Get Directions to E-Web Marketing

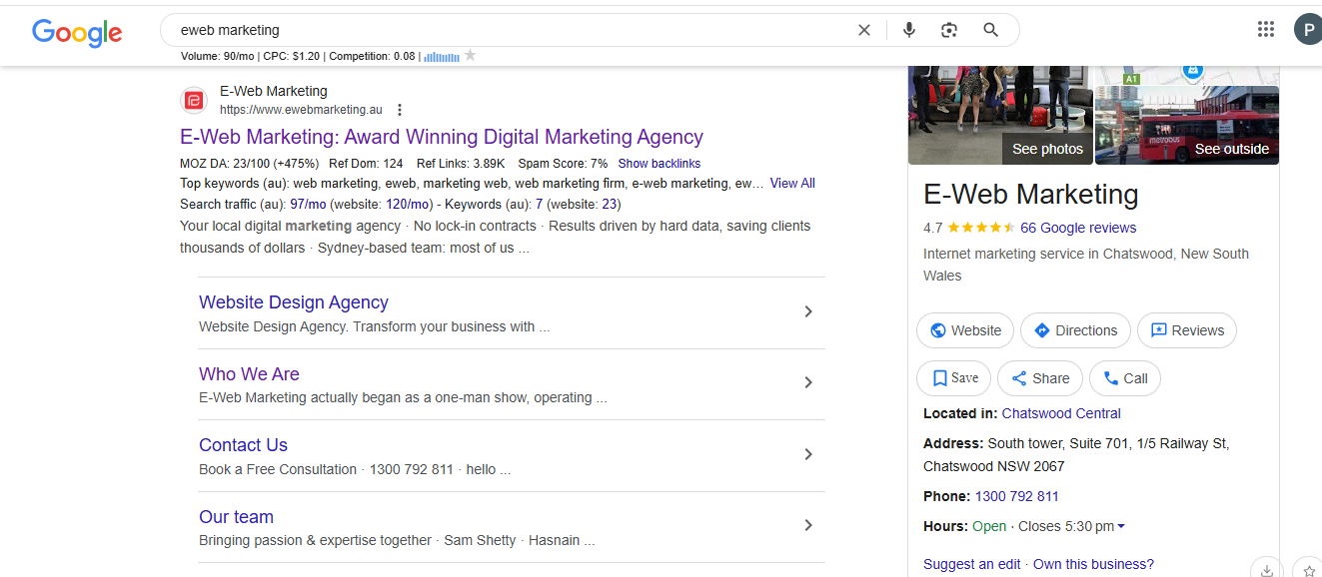click(x=1075, y=330)
